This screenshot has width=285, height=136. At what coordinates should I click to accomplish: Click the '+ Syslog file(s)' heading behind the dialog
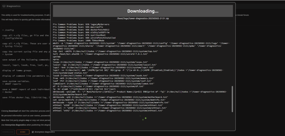tap(12, 46)
